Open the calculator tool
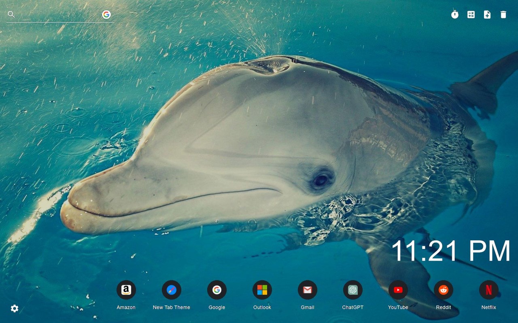 [x=471, y=15]
